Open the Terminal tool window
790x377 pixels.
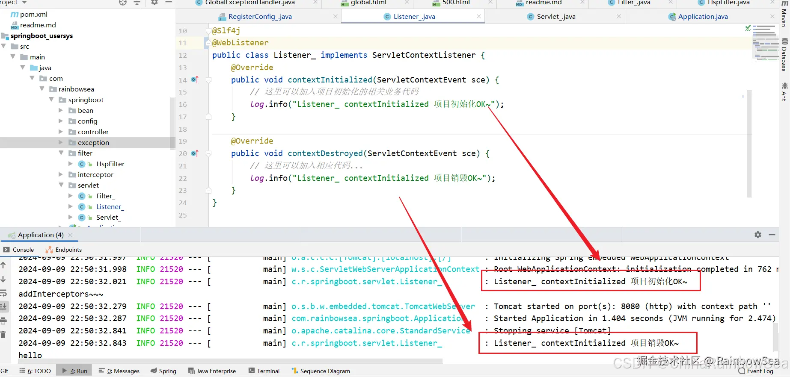[264, 371]
